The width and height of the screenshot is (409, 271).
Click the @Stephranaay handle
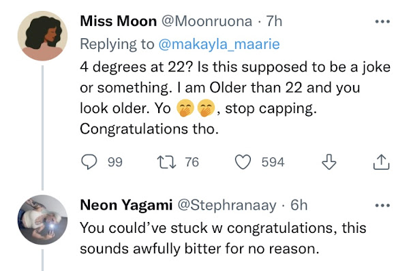(x=227, y=206)
